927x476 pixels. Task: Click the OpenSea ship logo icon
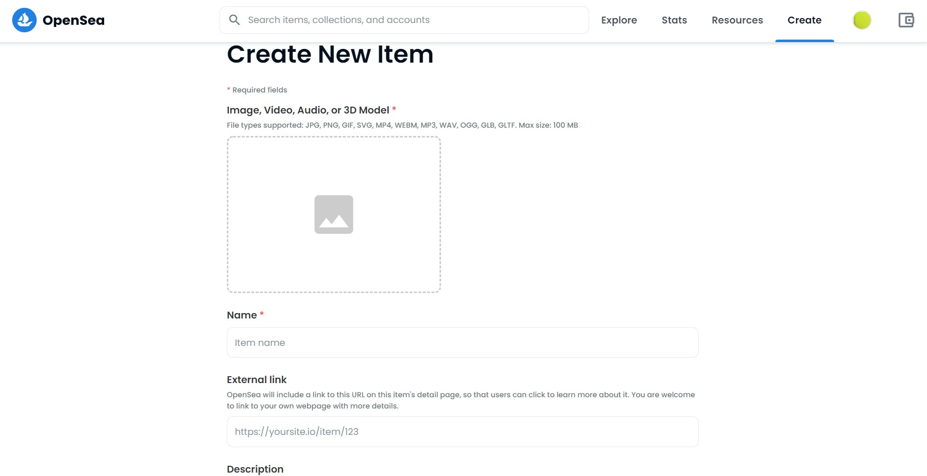coord(24,20)
